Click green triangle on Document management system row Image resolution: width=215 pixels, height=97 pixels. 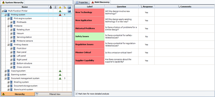(x=60, y=78)
